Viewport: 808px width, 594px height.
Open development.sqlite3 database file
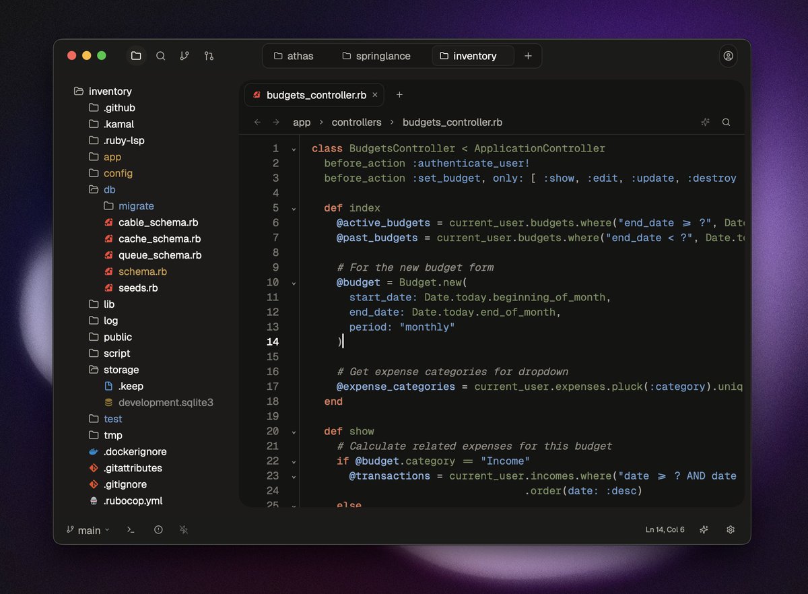pyautogui.click(x=158, y=403)
